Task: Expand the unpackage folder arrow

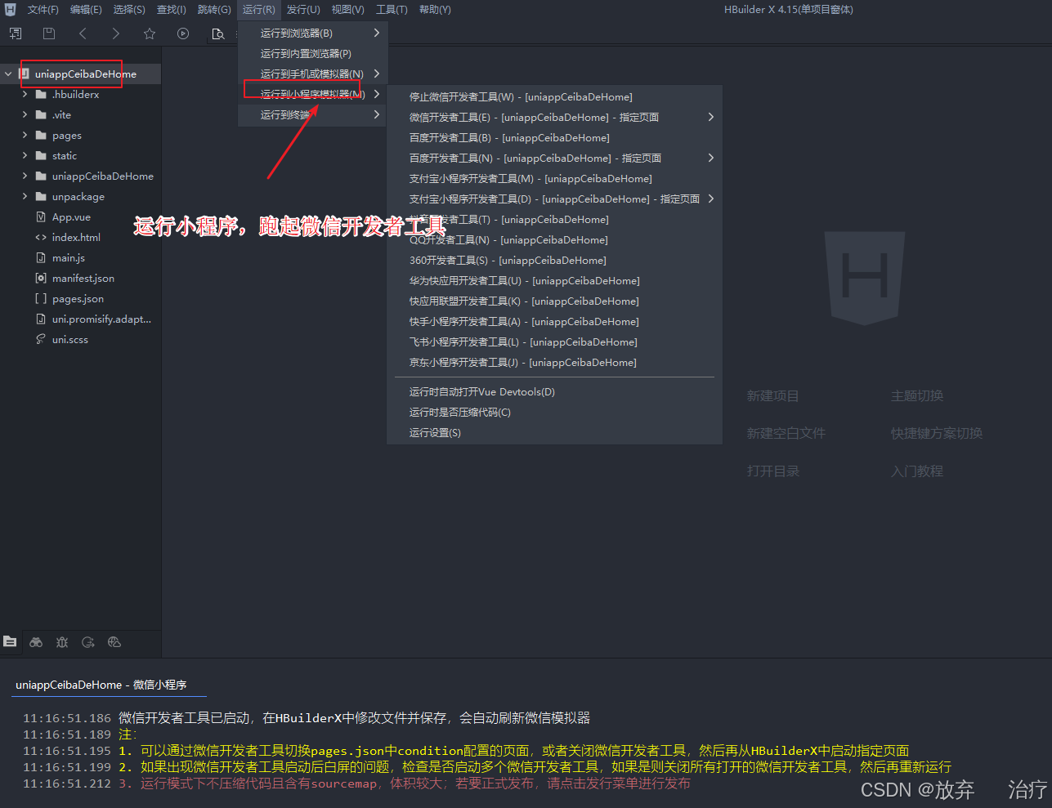Action: (25, 196)
